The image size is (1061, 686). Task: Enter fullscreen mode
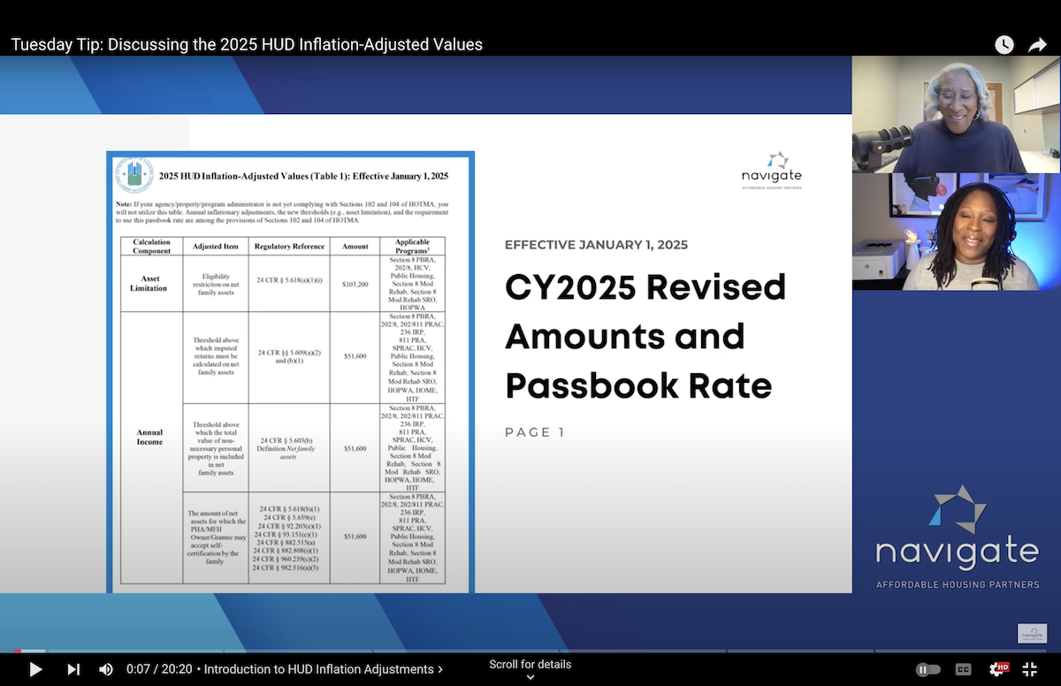click(x=1029, y=669)
